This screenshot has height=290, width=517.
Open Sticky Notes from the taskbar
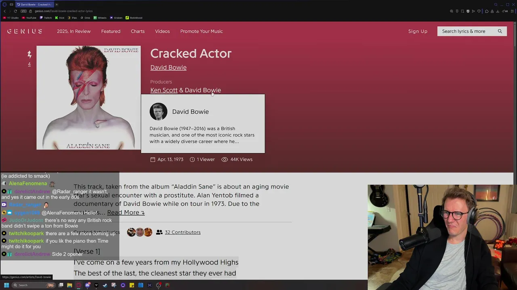[132, 285]
